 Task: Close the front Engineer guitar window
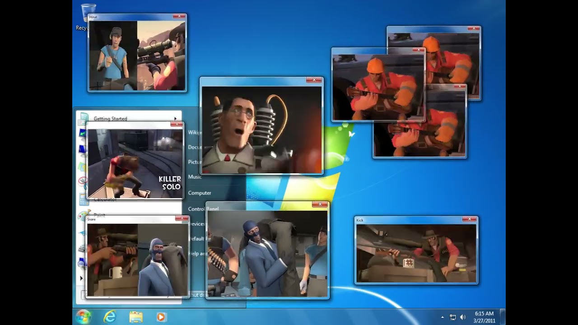[419, 51]
